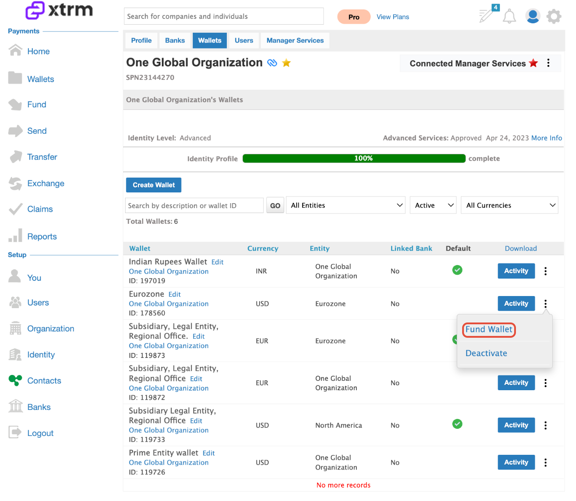Open the More Info link
The width and height of the screenshot is (576, 501).
click(546, 138)
